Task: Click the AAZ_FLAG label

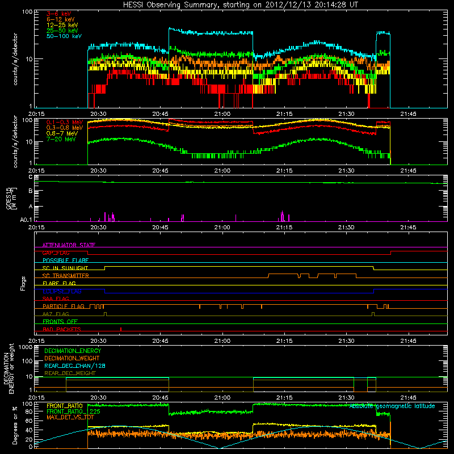Action: 56,314
